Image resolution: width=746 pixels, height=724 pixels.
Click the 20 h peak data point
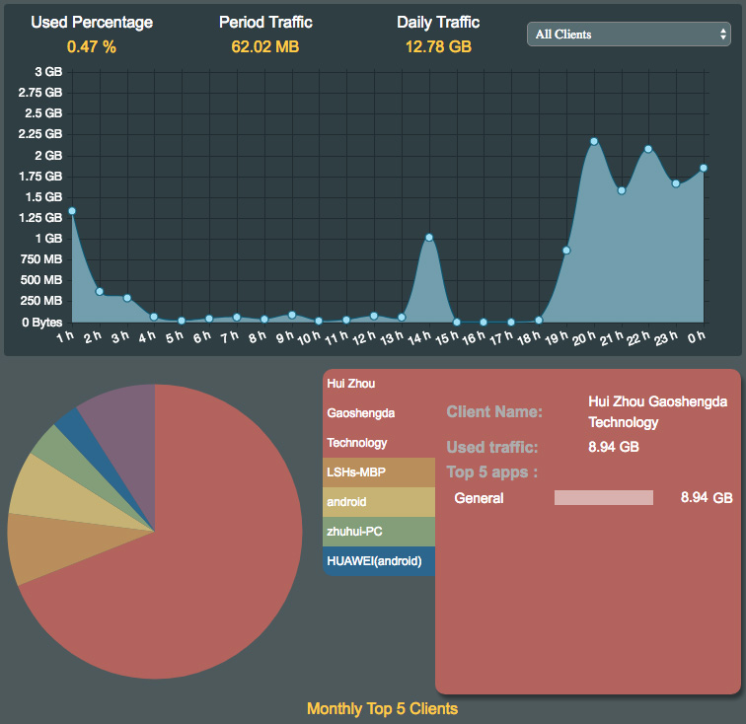tap(594, 141)
